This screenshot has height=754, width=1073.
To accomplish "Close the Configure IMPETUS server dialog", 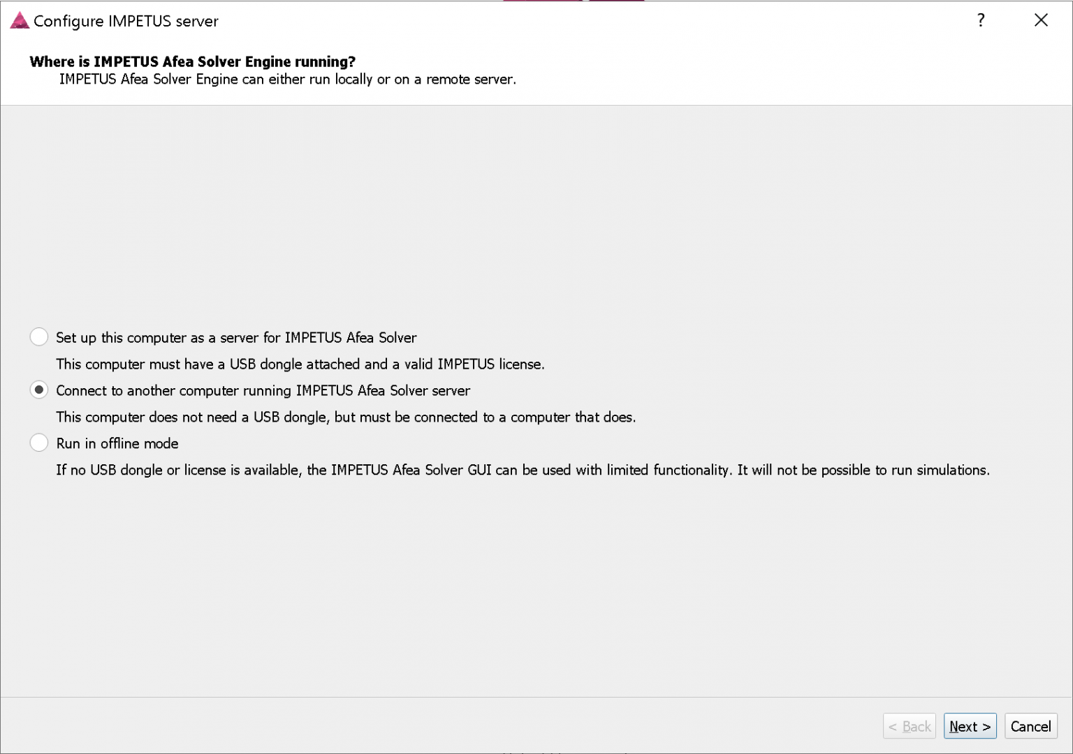I will coord(1041,20).
